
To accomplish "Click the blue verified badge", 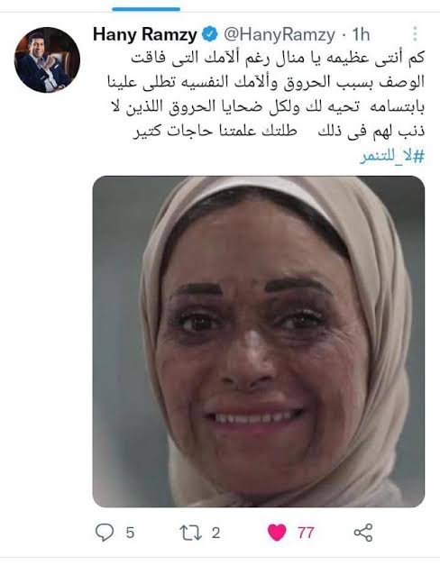I will (209, 34).
